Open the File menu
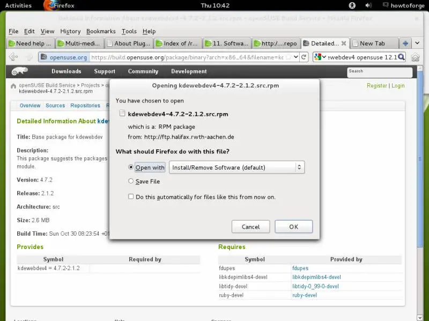The height and width of the screenshot is (321, 429). (x=13, y=31)
